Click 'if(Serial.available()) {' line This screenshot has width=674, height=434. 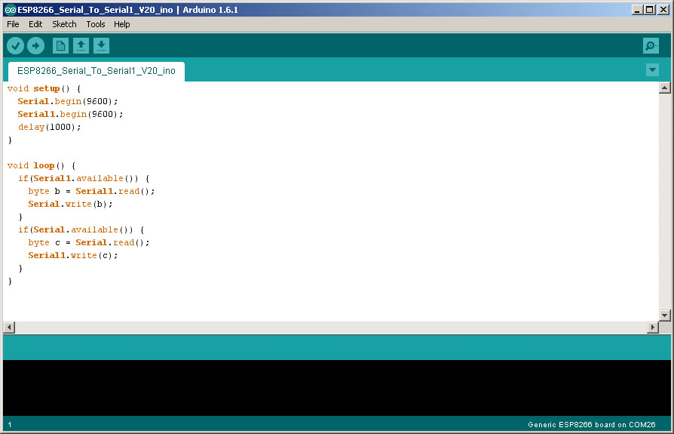tap(81, 229)
